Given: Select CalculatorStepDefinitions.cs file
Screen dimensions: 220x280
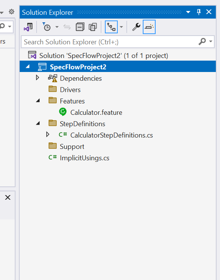Looking at the screenshot, I should tap(112, 135).
